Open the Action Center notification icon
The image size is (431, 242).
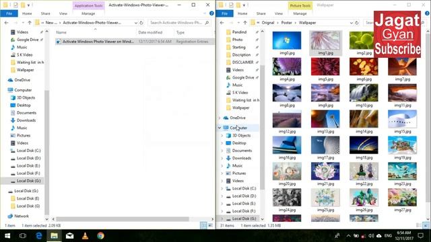[420, 236]
